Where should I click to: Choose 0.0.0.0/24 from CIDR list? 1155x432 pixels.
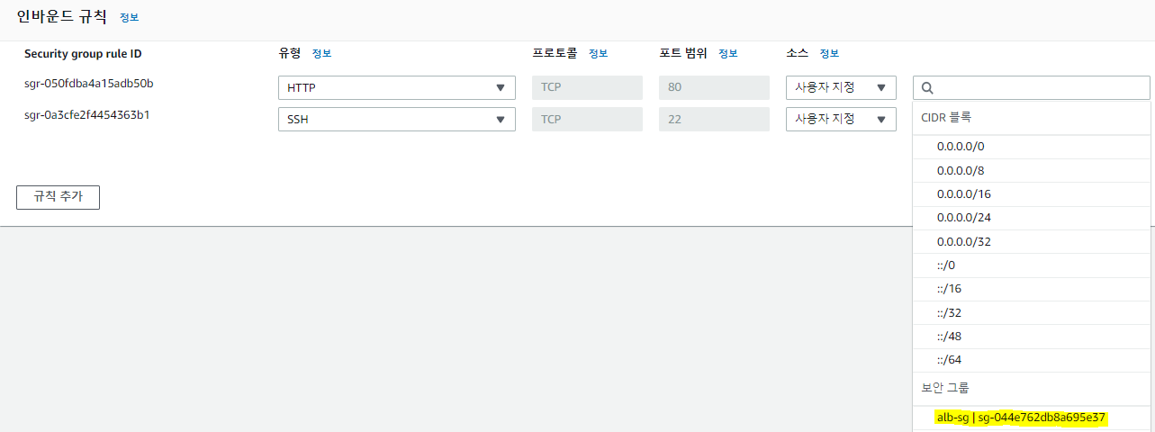[957, 218]
